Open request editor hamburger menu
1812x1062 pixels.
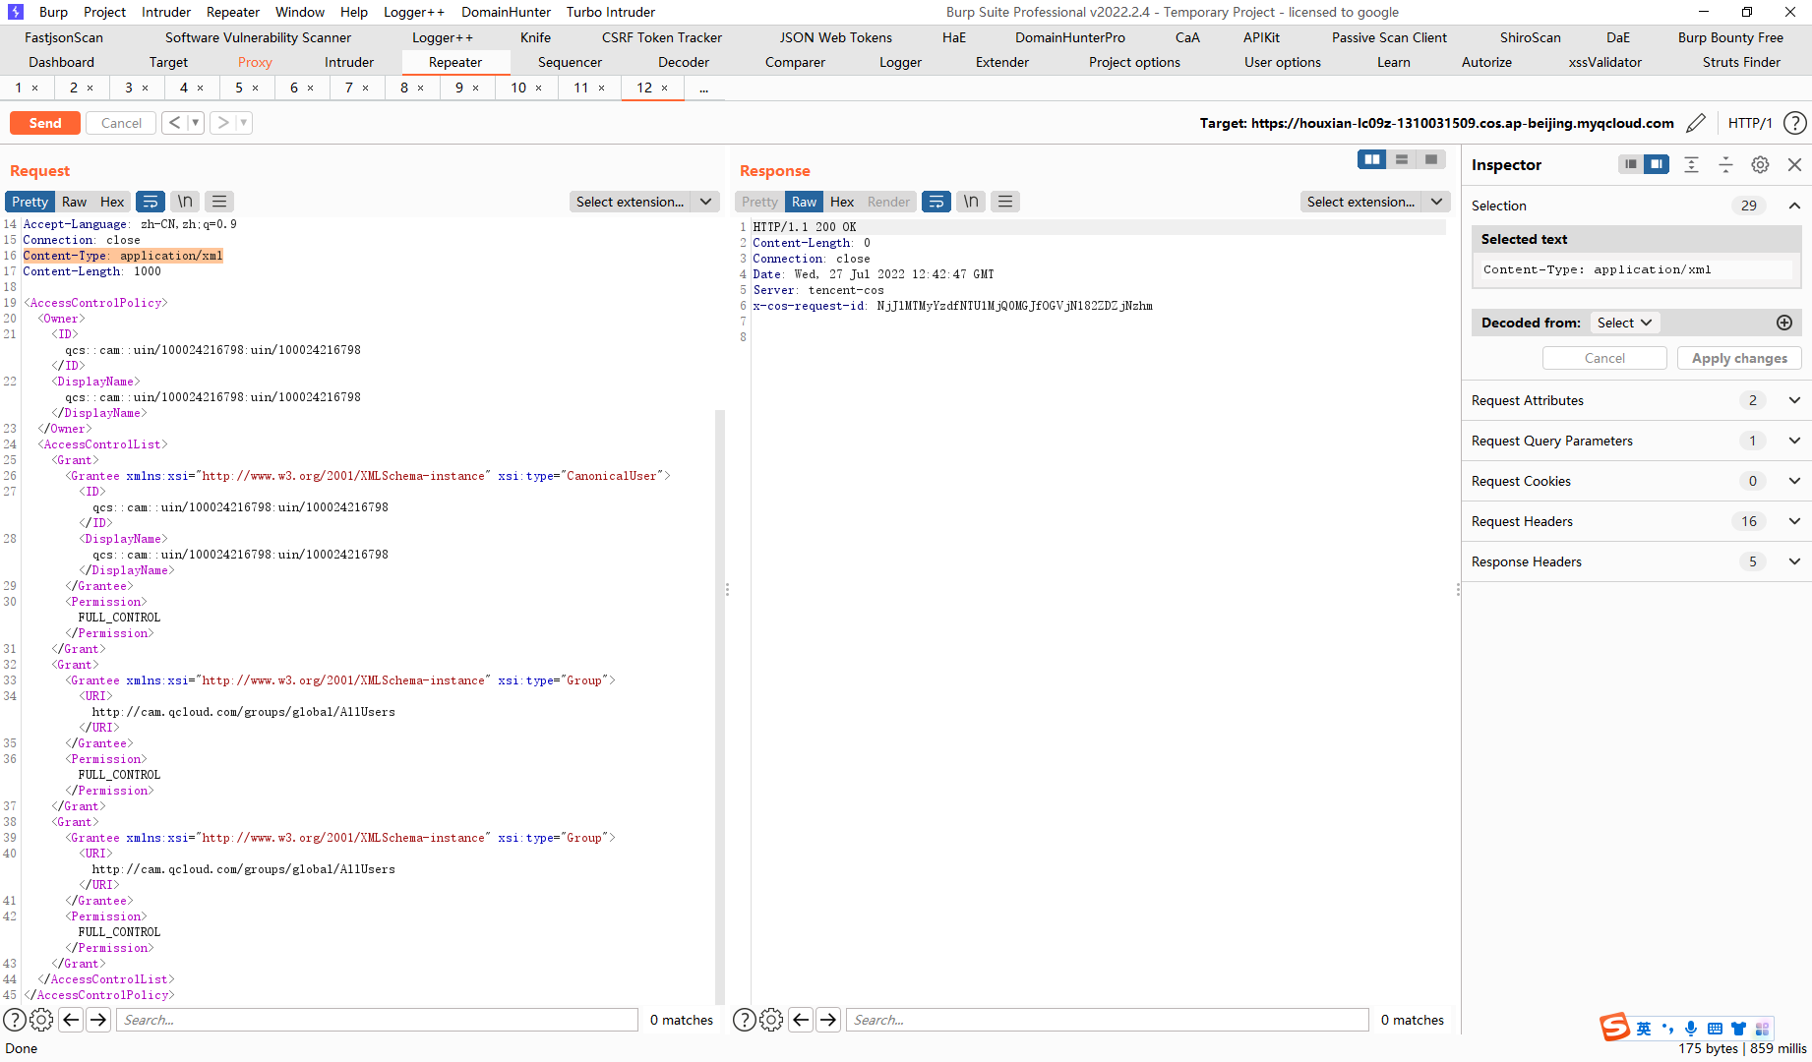[x=219, y=202]
